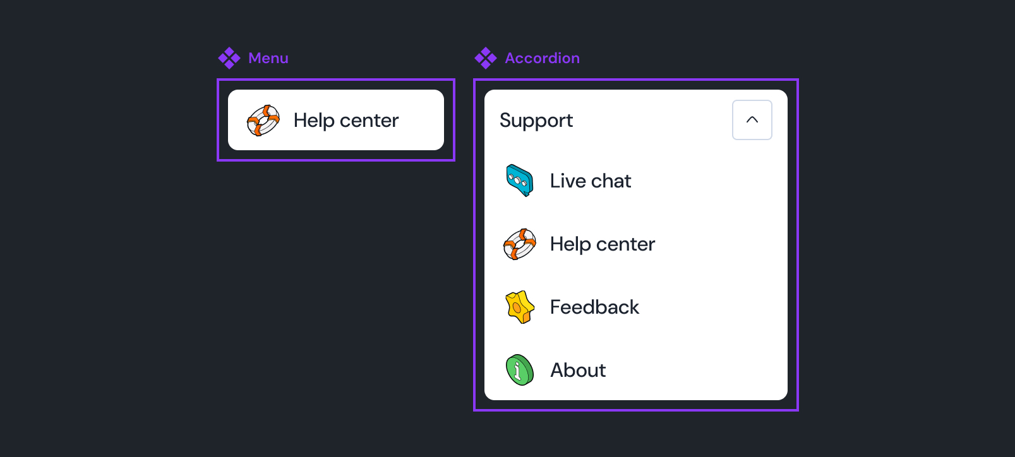Click the purple diamond icon beside Accordion
This screenshot has height=457, width=1015.
click(486, 58)
